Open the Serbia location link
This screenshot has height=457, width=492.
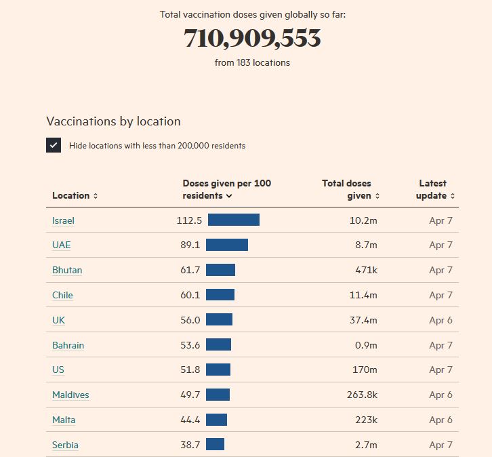[x=65, y=445]
